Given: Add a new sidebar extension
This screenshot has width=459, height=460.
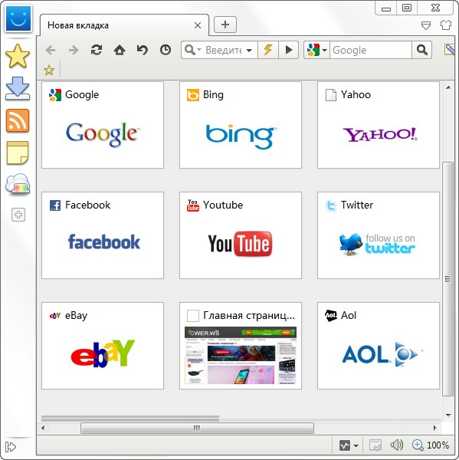Looking at the screenshot, I should coord(18,215).
